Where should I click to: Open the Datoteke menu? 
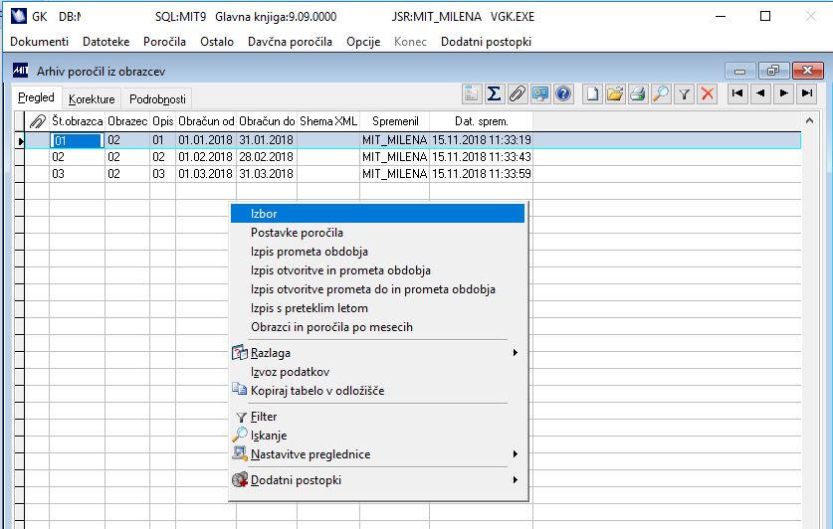pos(105,42)
